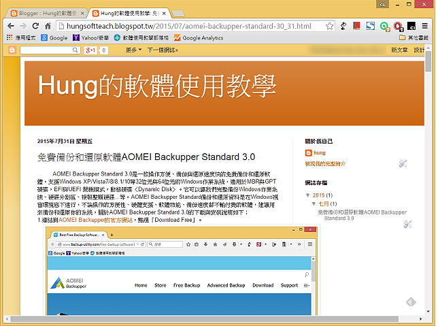Open the Yahoo bookmark

[x=90, y=37]
